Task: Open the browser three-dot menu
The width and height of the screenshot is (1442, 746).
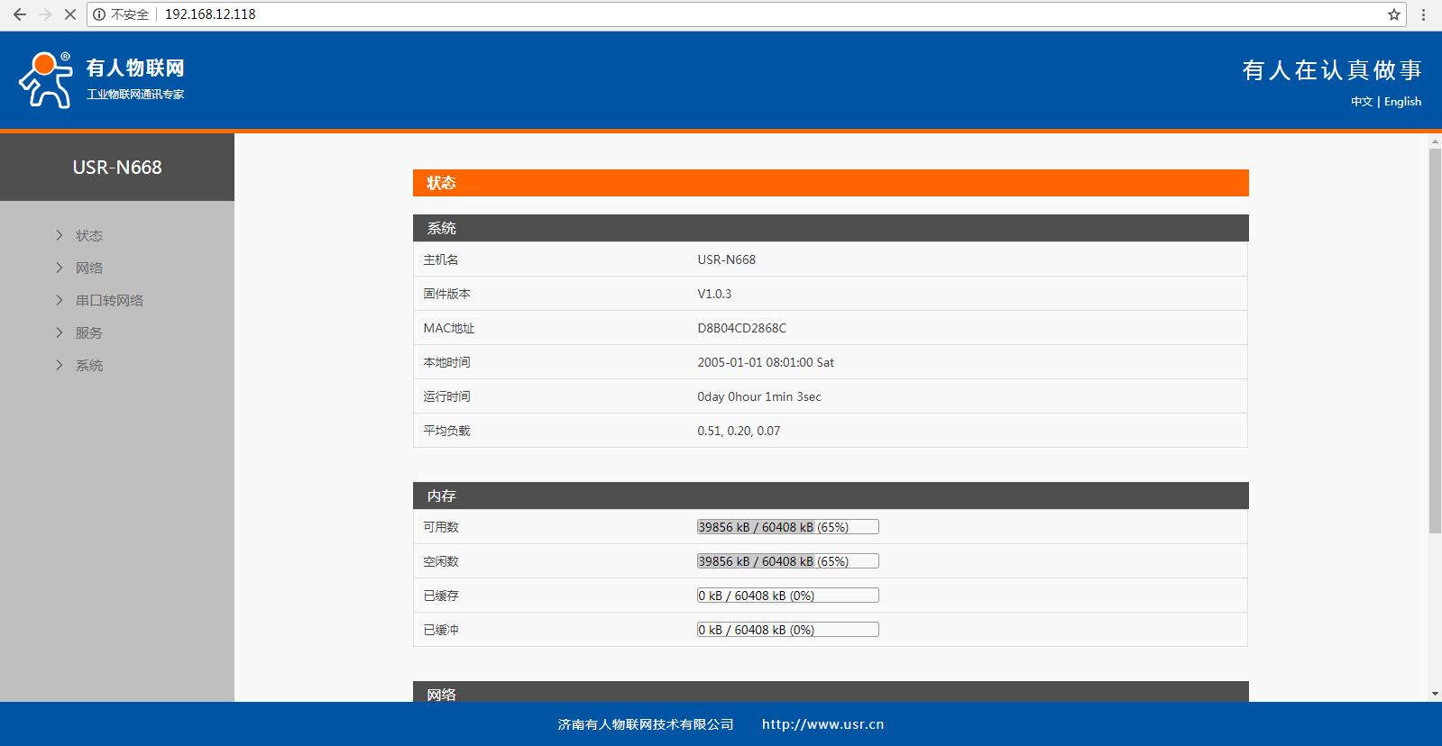Action: 1423,14
